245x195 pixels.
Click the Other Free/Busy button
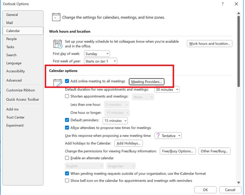pyautogui.click(x=215, y=151)
